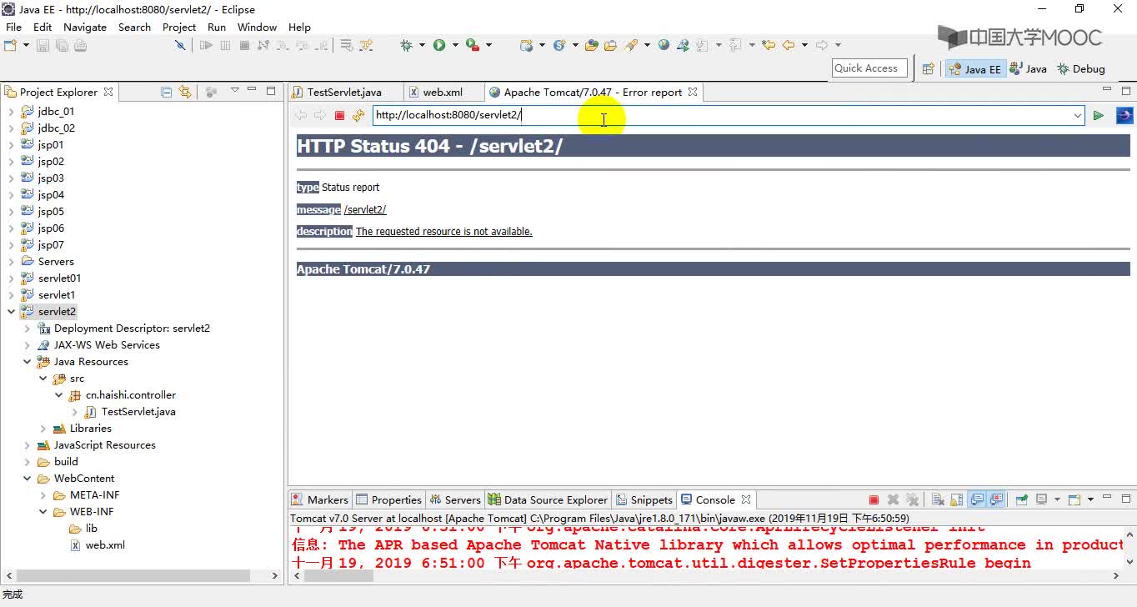This screenshot has height=607, width=1137.
Task: Collapse the servlet2 project node
Action: 11,311
